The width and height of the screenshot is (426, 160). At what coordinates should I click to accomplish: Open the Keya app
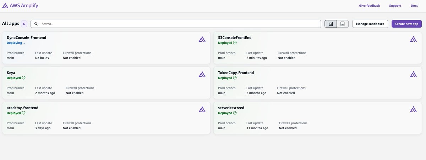point(11,73)
